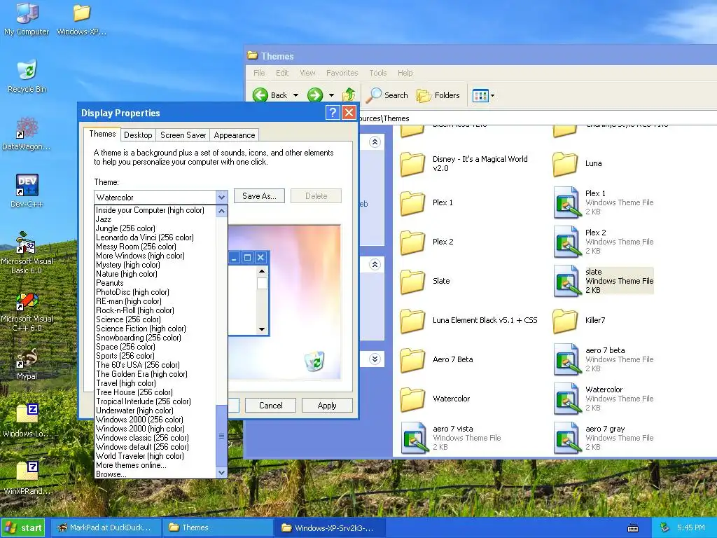Click Save As... button in Display Properties

click(x=259, y=196)
